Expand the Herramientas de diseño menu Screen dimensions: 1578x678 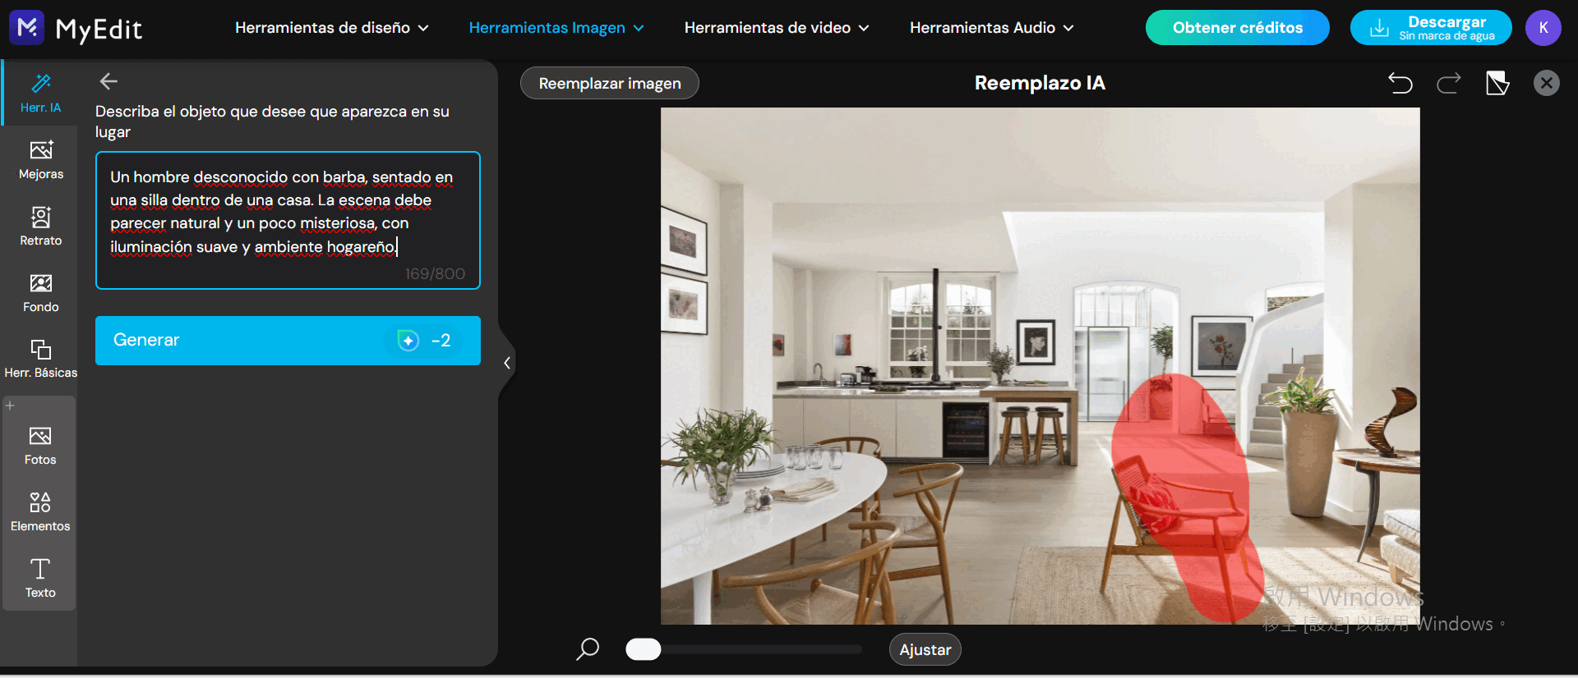(331, 28)
